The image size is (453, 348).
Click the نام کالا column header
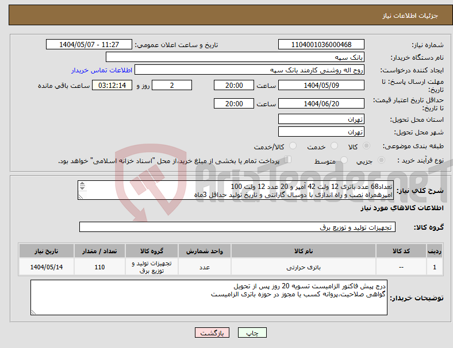(x=304, y=251)
